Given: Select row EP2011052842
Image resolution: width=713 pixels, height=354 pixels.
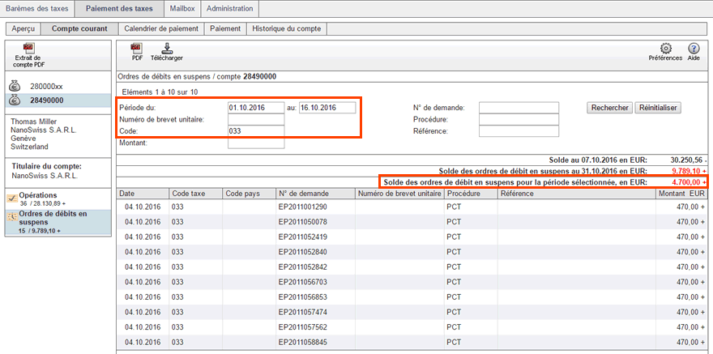Looking at the screenshot, I should click(412, 267).
